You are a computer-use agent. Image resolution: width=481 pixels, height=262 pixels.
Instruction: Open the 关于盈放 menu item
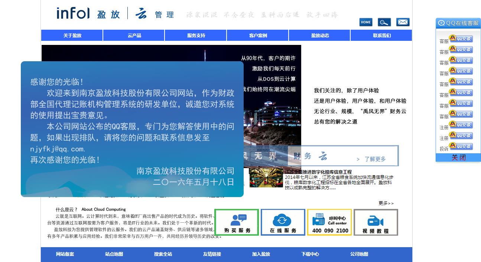[x=72, y=36]
